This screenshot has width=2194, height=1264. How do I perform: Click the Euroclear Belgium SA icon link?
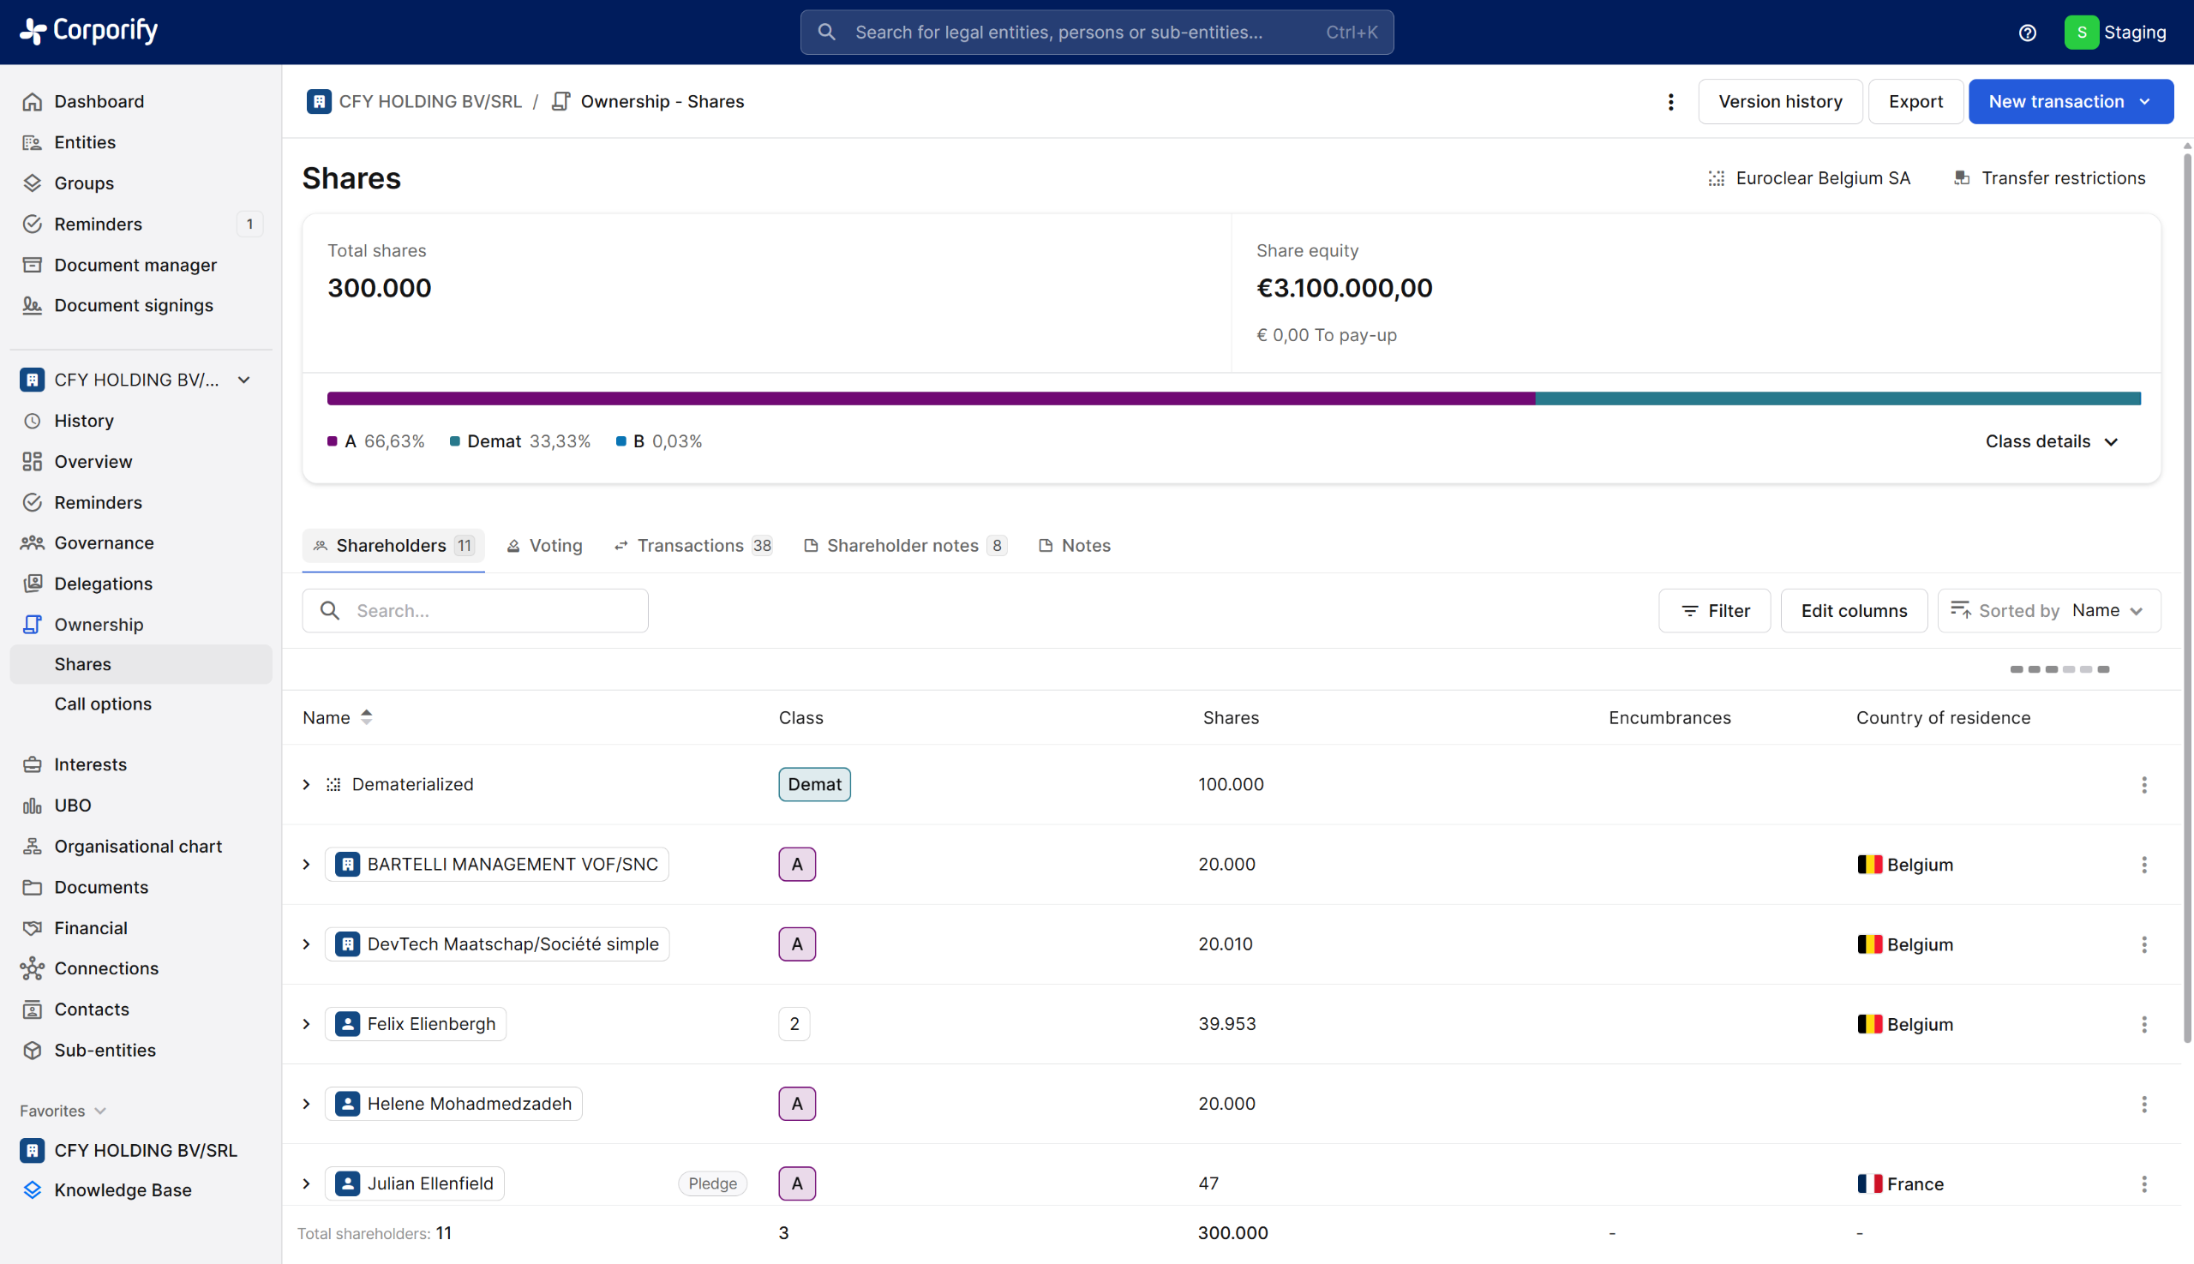click(1717, 178)
